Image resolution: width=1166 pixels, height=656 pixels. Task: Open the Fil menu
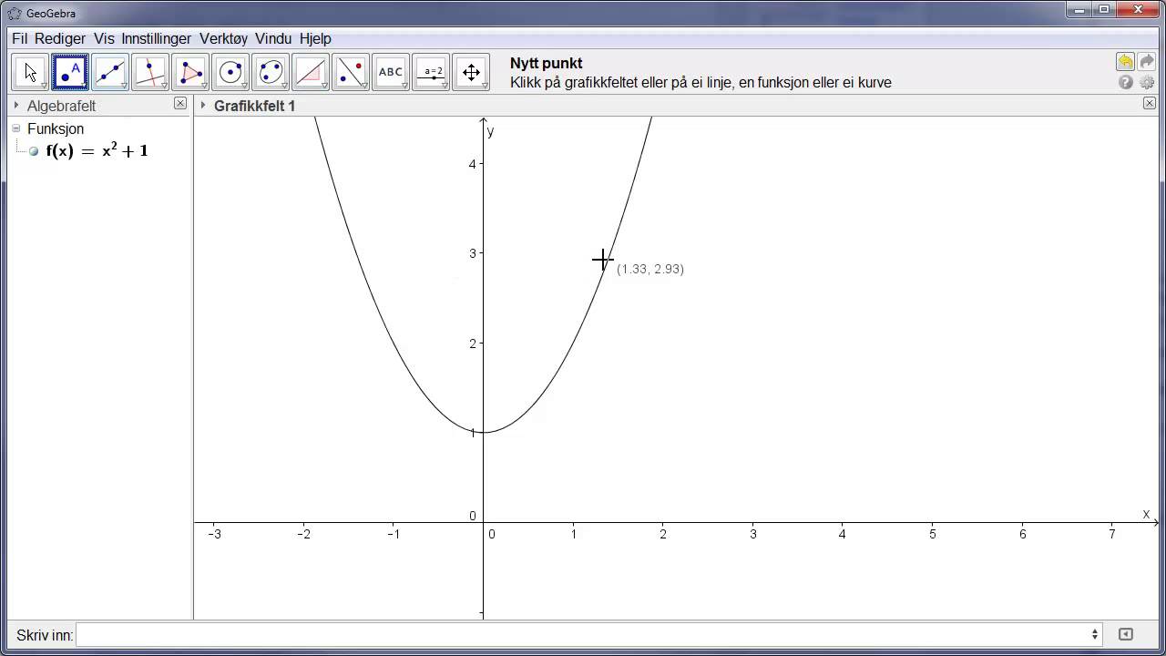coord(19,38)
